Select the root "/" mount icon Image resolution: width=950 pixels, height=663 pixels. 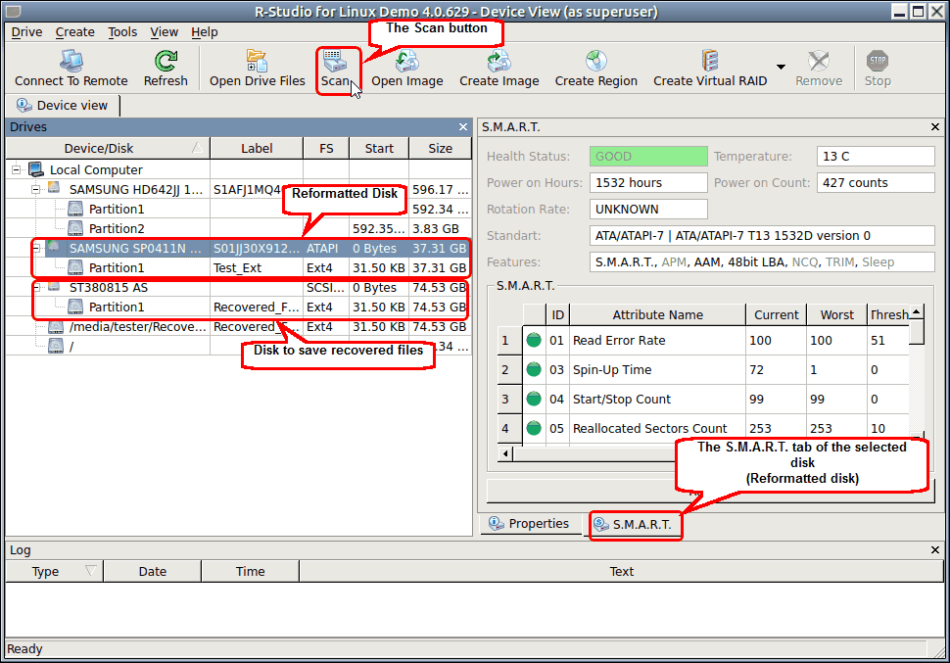point(56,346)
